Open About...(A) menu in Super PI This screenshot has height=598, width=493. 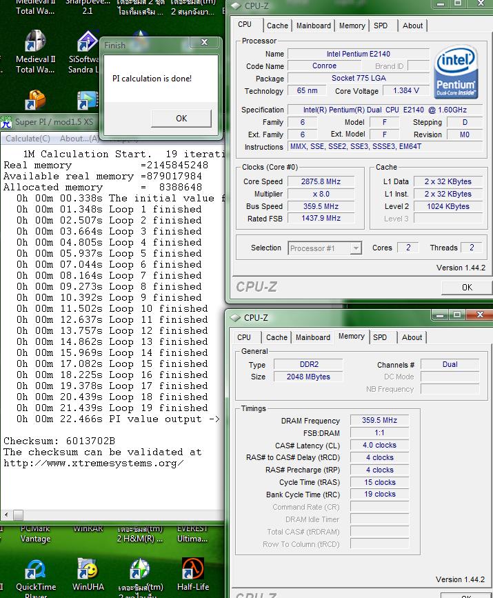79,139
